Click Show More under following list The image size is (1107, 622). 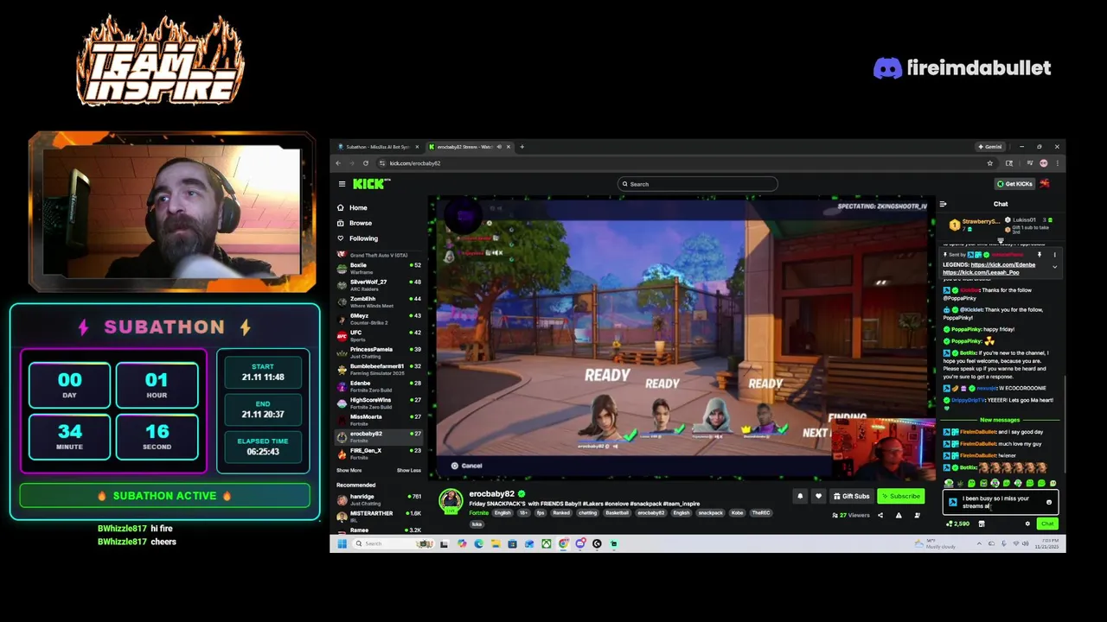tap(349, 470)
